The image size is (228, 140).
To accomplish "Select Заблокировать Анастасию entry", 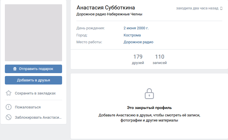I will 33,118.
